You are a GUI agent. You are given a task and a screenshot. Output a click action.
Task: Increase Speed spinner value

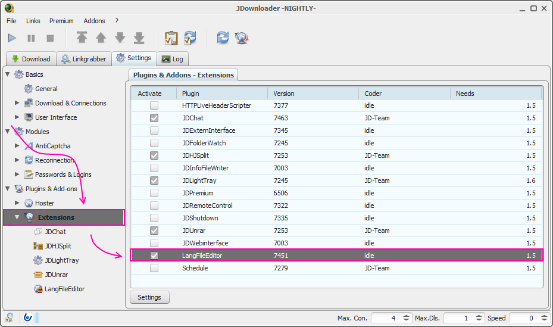544,316
